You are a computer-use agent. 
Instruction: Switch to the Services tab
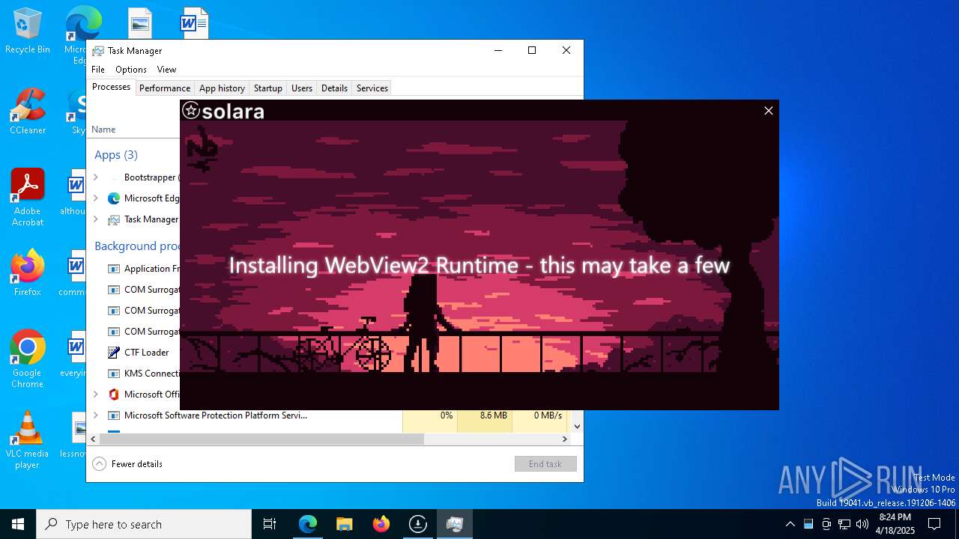click(372, 88)
